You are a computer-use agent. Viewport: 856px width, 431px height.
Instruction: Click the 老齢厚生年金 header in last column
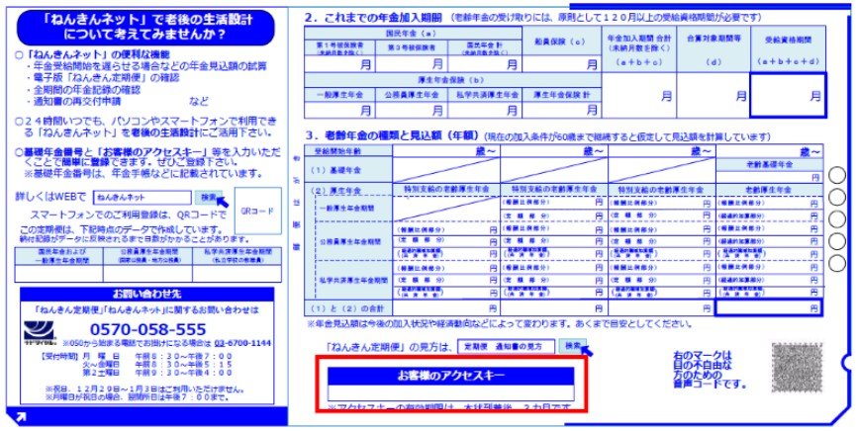(769, 189)
